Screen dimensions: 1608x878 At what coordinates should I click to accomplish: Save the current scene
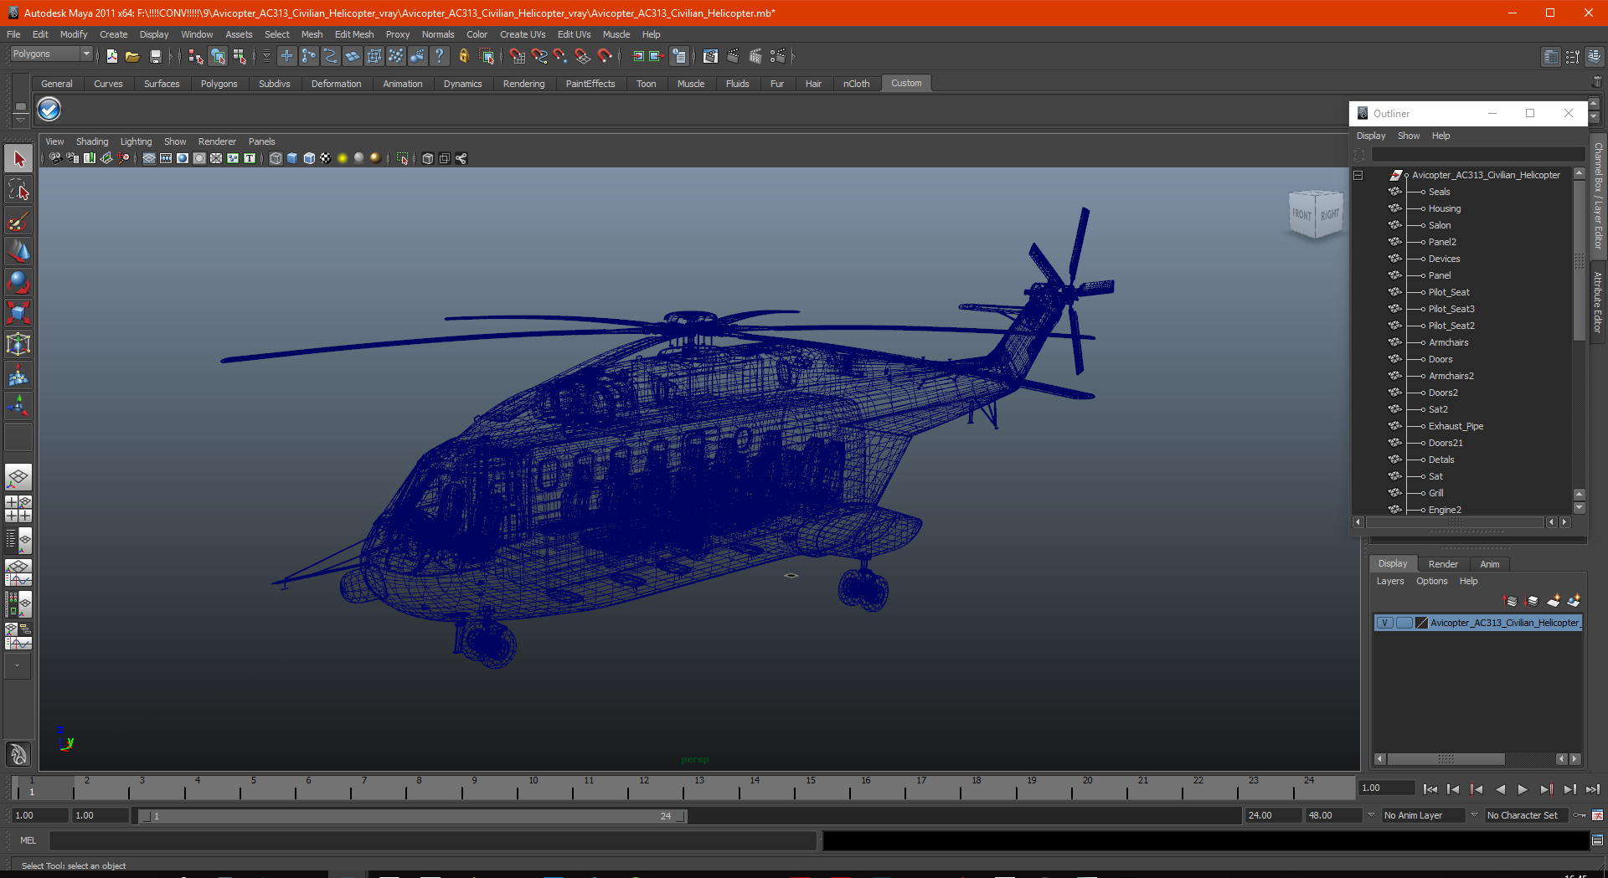pos(155,56)
